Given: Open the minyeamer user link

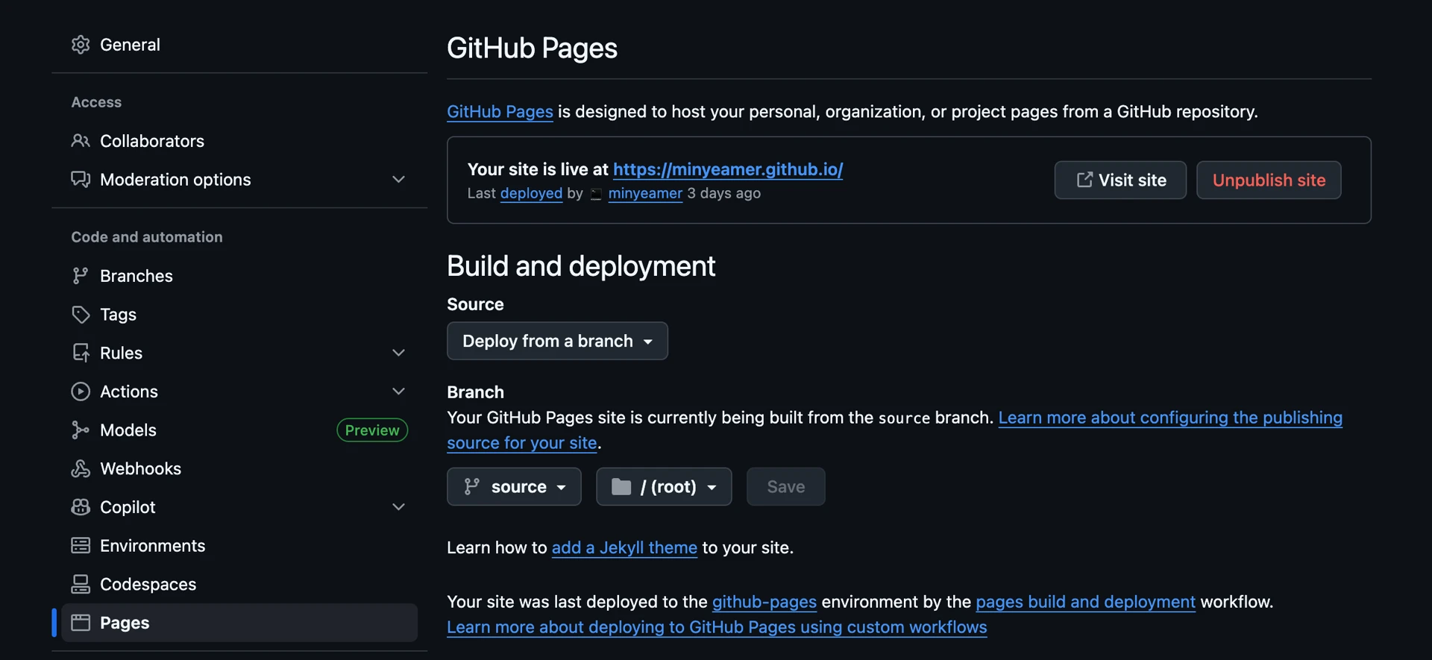Looking at the screenshot, I should [645, 193].
